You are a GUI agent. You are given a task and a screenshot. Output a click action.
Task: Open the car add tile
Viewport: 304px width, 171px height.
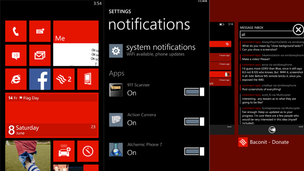click(64, 151)
